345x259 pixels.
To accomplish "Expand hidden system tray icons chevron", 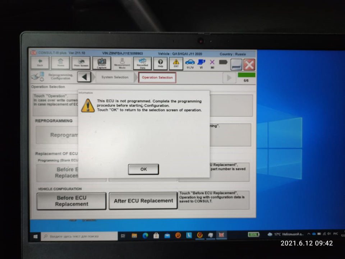I will coord(309,234).
